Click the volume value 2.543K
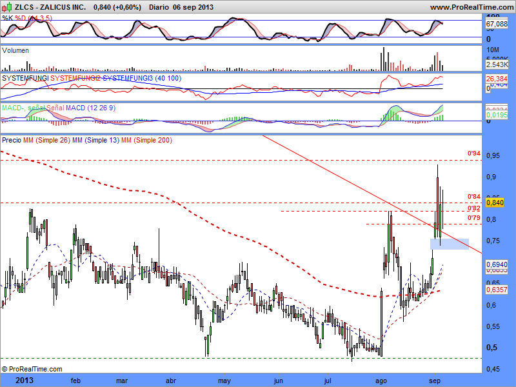Image resolution: width=516 pixels, height=387 pixels. click(497, 64)
